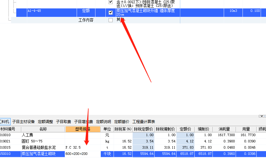The image size is (266, 158).
Task: Select the 3.54 除税定额价 cell
Action: click(x=143, y=141)
